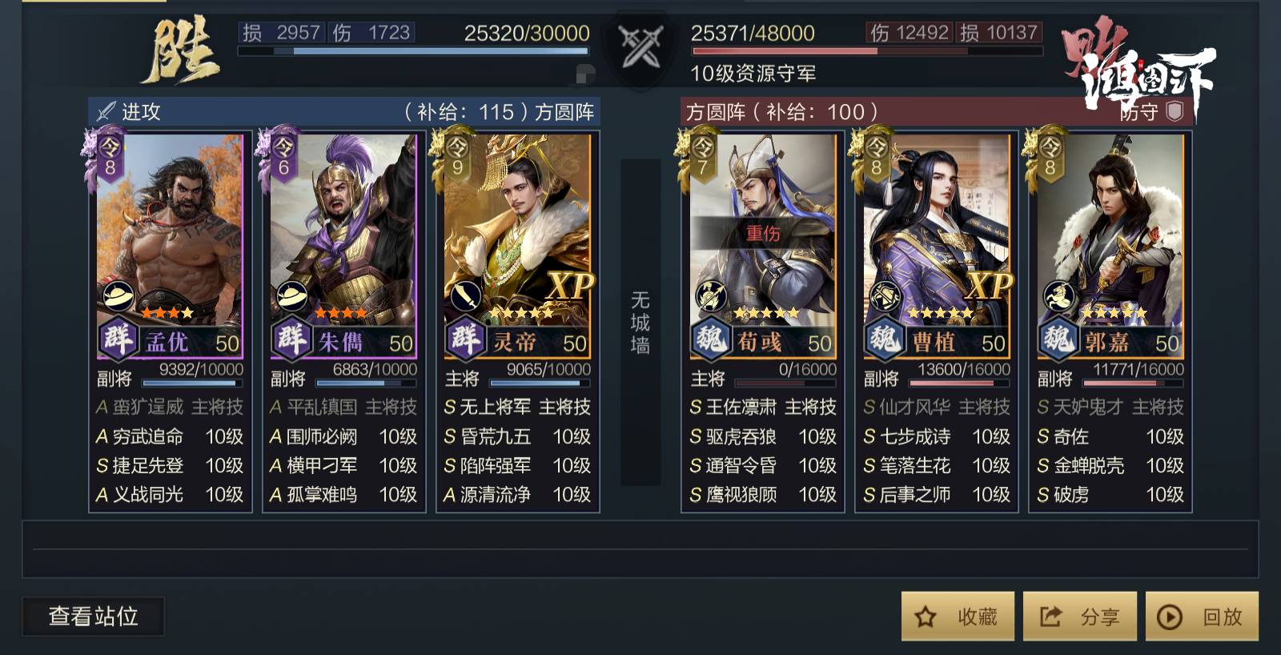Click the 无城墙 wall status panel
1281x655 pixels.
(640, 323)
